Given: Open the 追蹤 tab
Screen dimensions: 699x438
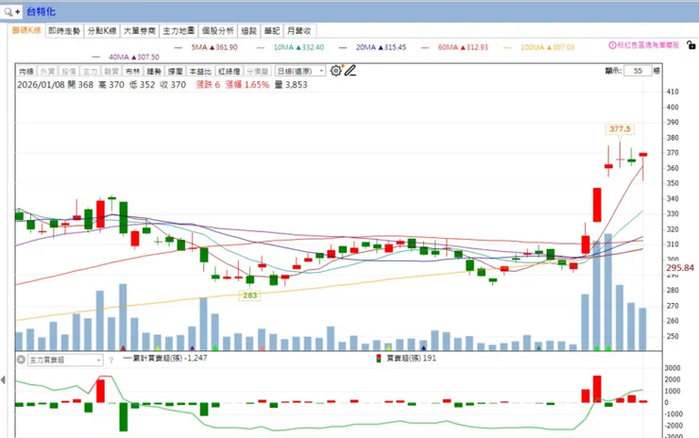Looking at the screenshot, I should [248, 31].
